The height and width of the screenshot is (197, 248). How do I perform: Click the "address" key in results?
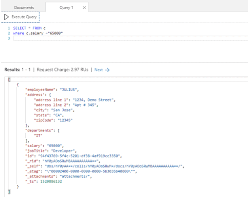pos(35,95)
